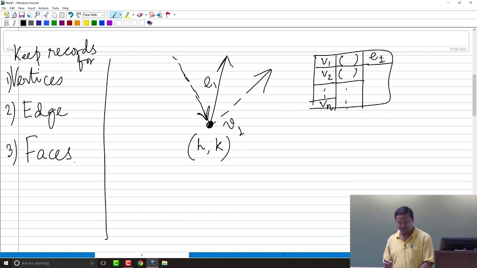Open the Insert menu
Image resolution: width=477 pixels, height=268 pixels.
coord(31,8)
